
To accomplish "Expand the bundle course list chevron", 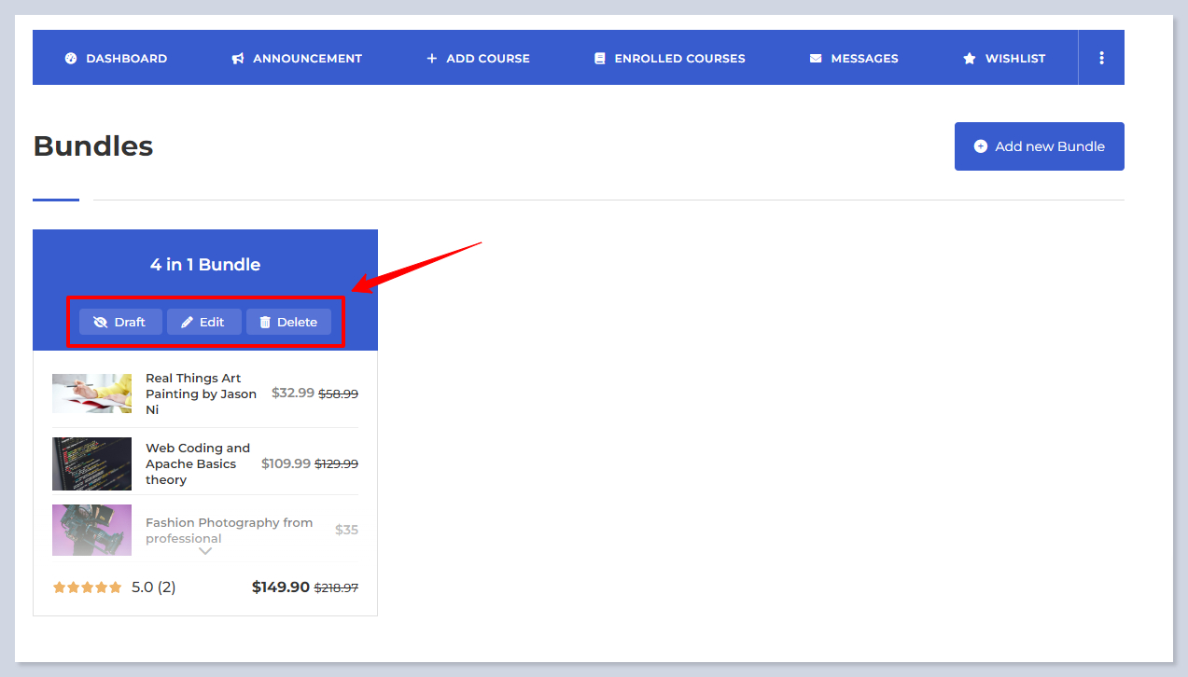I will click(x=205, y=551).
